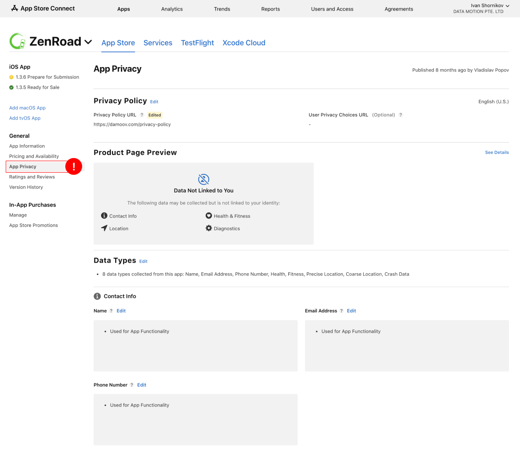Click yellow status icon for version 1.3.6

tap(11, 77)
